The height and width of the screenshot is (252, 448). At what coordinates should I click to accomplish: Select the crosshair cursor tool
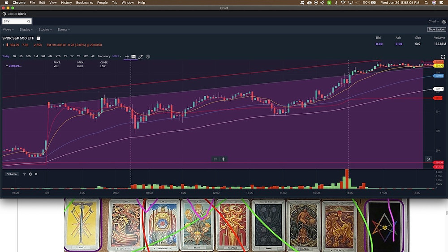click(127, 56)
